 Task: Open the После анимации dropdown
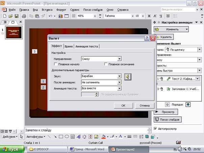pyautogui.click(x=119, y=82)
